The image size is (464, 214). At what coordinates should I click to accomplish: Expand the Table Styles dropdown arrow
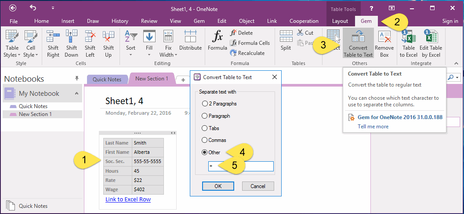point(19,55)
